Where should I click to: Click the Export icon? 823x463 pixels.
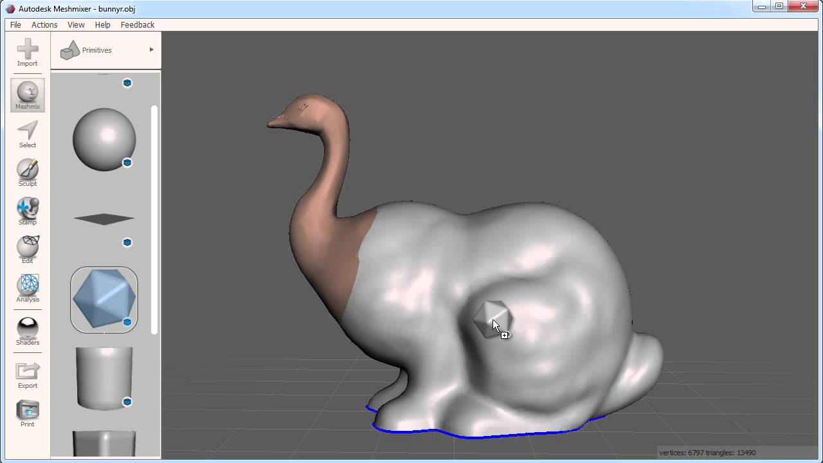tap(28, 375)
